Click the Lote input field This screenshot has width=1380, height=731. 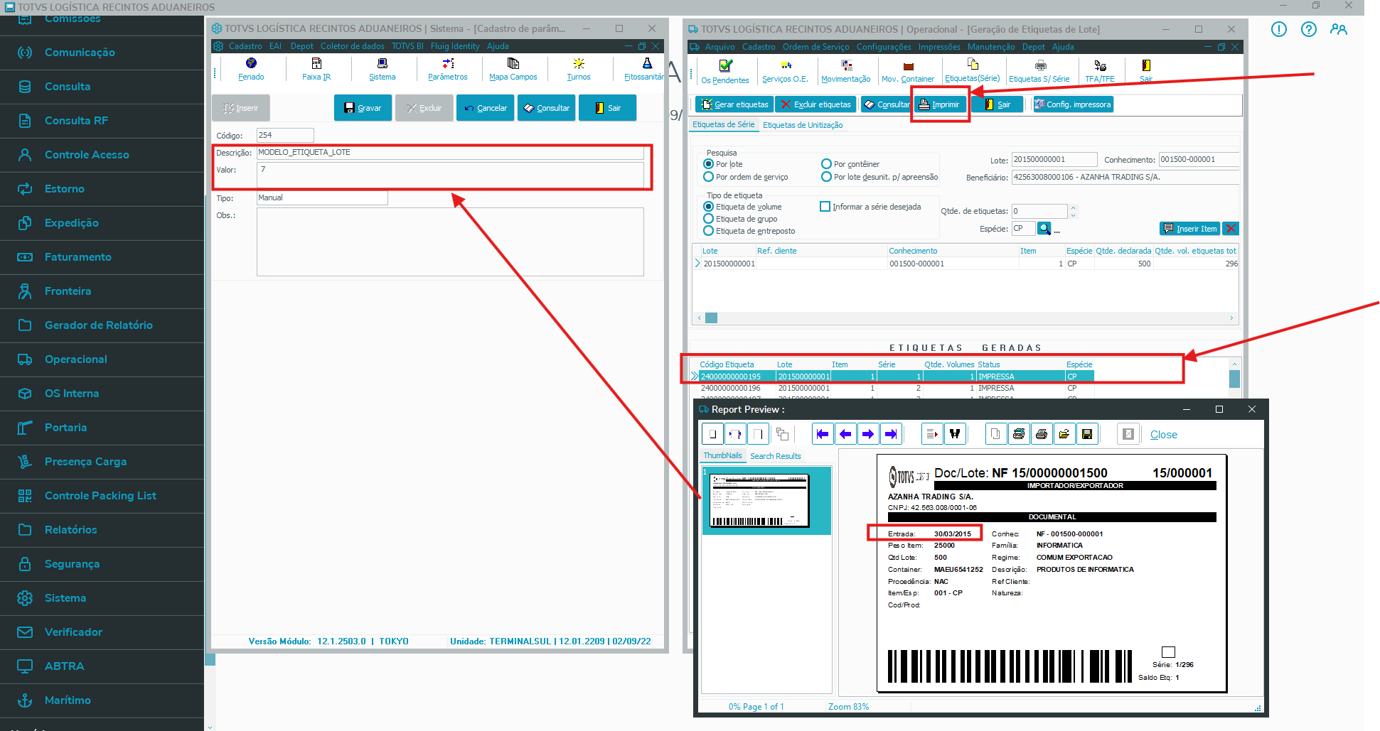1054,160
